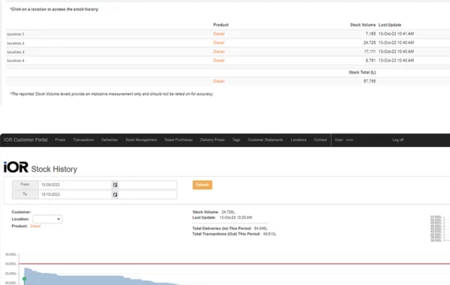Click the iOR logo beside Stock History
The height and width of the screenshot is (285, 450).
16,167
